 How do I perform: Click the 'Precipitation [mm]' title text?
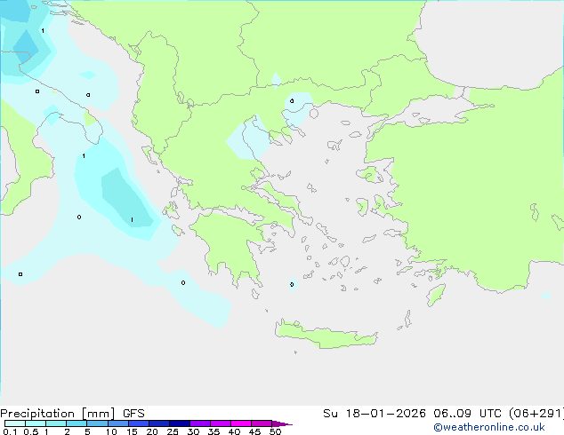[x=58, y=414]
